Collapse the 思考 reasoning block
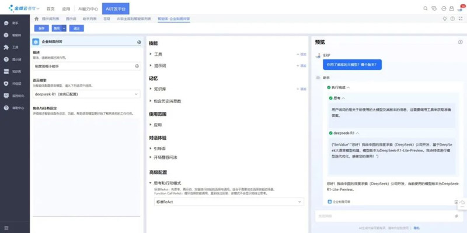 343,98
